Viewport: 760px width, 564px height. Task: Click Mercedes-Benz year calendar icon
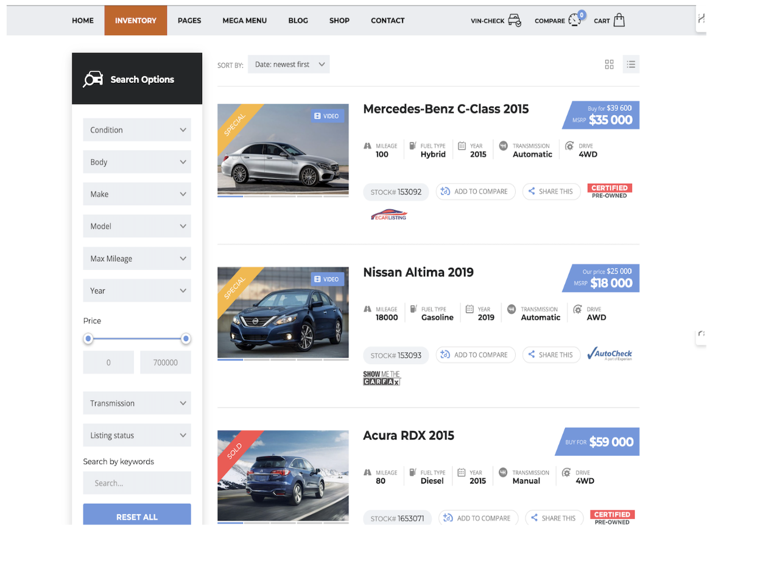[x=462, y=146]
